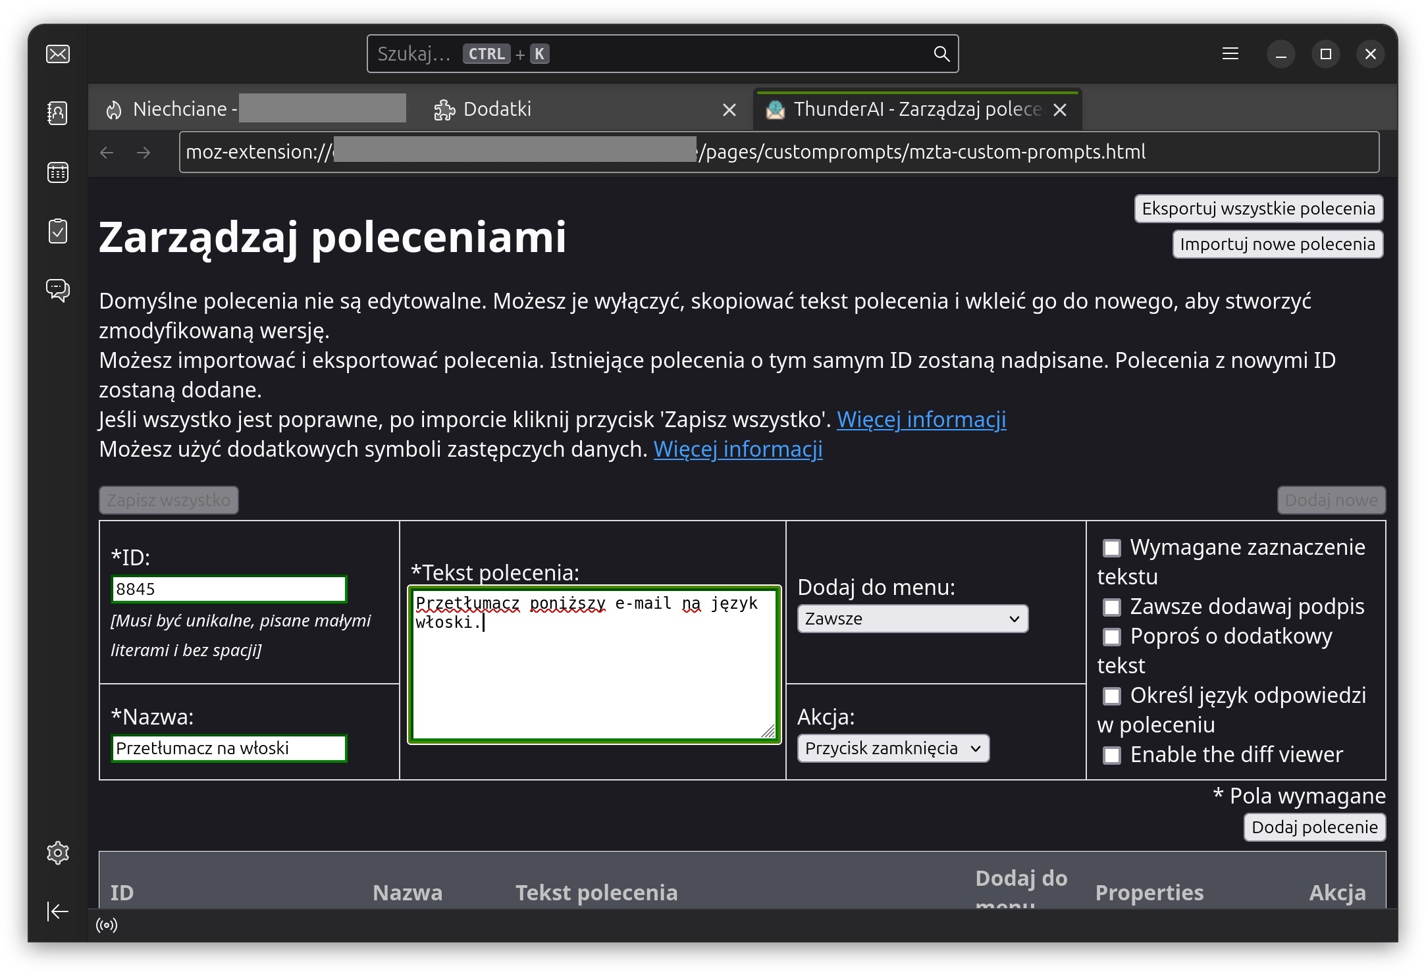Open the Mail space in the sidebar
This screenshot has width=1426, height=974.
pos(58,54)
